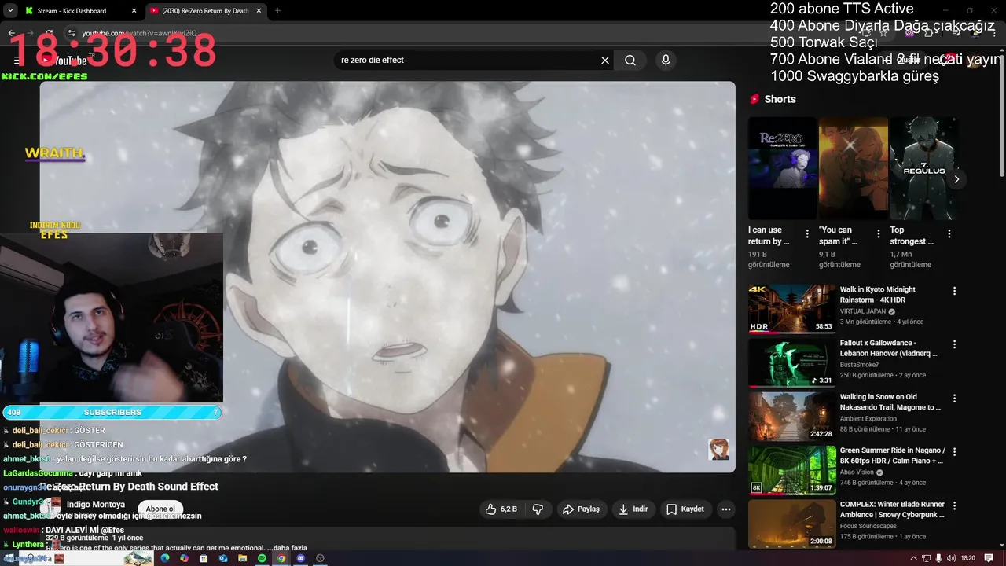1006x566 pixels.
Task: Show hidden system tray icons chevron
Action: click(x=913, y=558)
